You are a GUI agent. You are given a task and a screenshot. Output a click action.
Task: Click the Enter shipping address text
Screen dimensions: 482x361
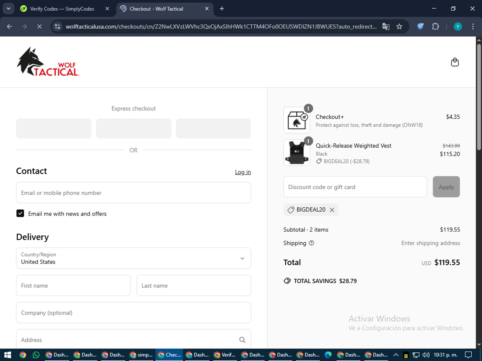point(431,243)
